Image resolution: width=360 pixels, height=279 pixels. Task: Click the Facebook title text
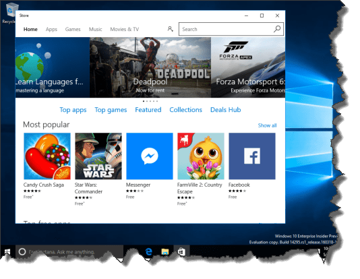click(x=239, y=185)
